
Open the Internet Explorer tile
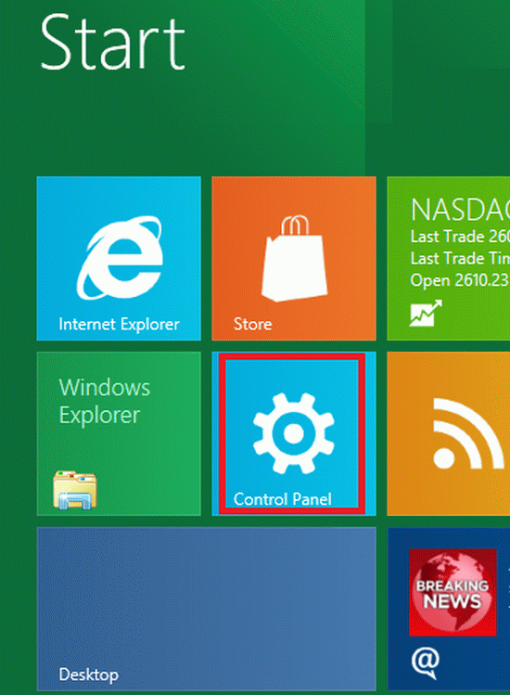119,258
